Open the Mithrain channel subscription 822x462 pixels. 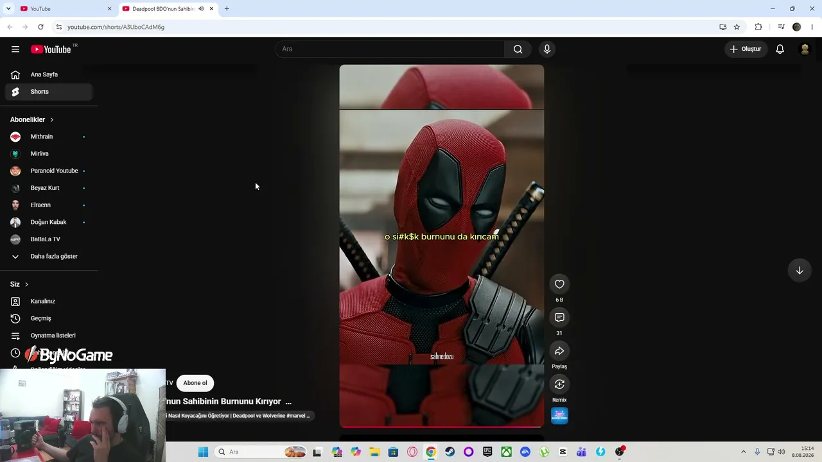coord(49,137)
